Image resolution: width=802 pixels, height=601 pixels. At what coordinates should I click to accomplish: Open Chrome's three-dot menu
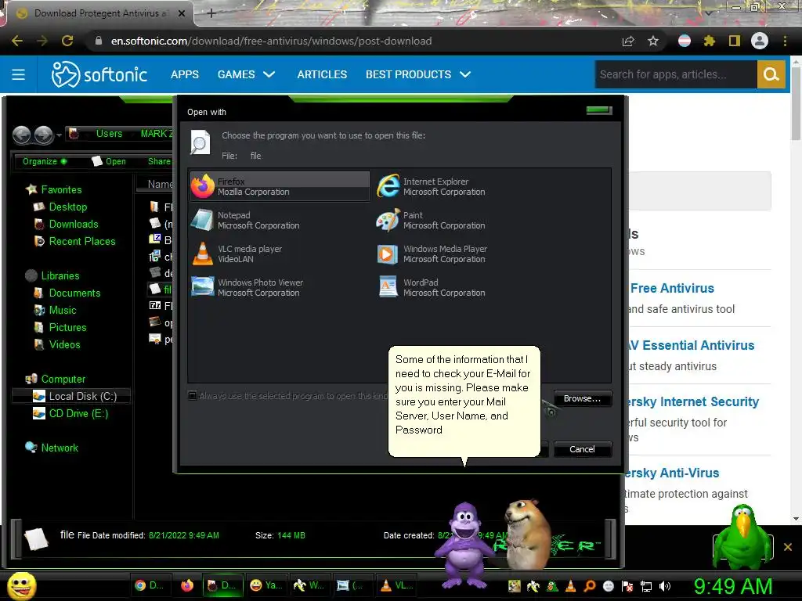pos(785,41)
